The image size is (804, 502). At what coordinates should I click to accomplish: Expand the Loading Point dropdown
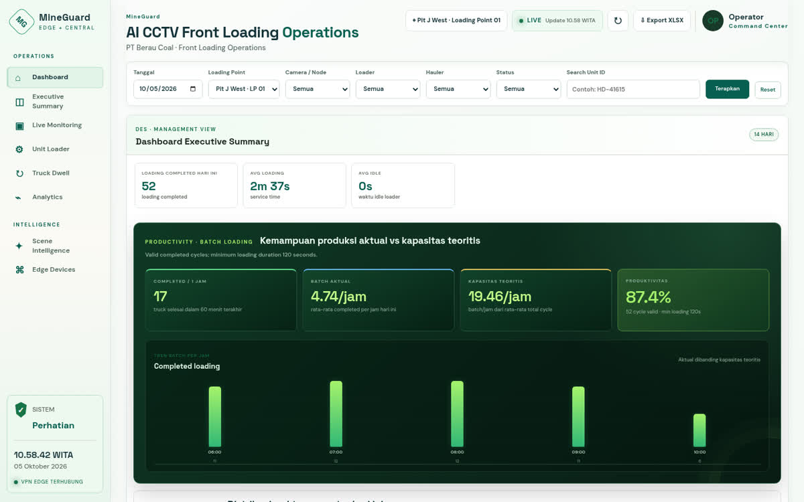pyautogui.click(x=244, y=89)
